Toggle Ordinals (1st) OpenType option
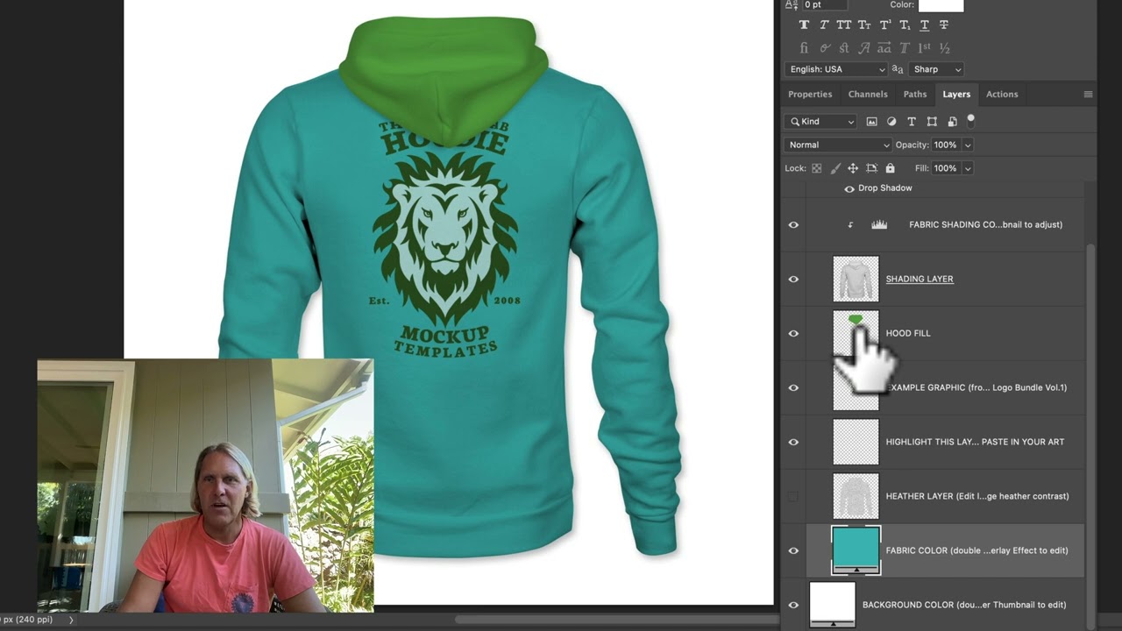This screenshot has height=631, width=1122. pyautogui.click(x=924, y=48)
